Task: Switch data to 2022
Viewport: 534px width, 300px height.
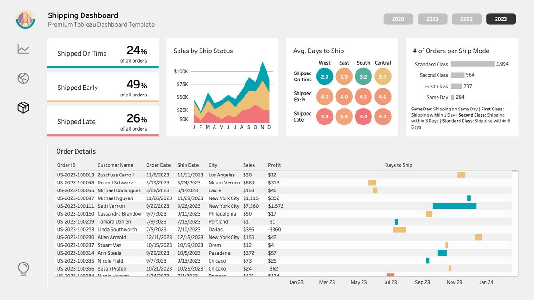Action: coord(467,19)
